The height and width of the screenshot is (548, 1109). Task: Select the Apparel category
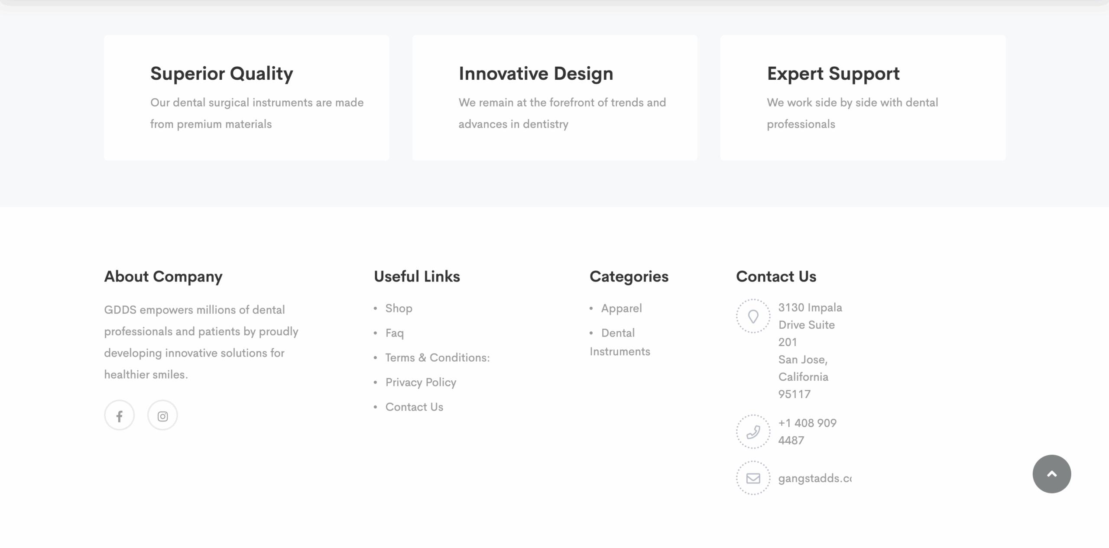coord(621,308)
